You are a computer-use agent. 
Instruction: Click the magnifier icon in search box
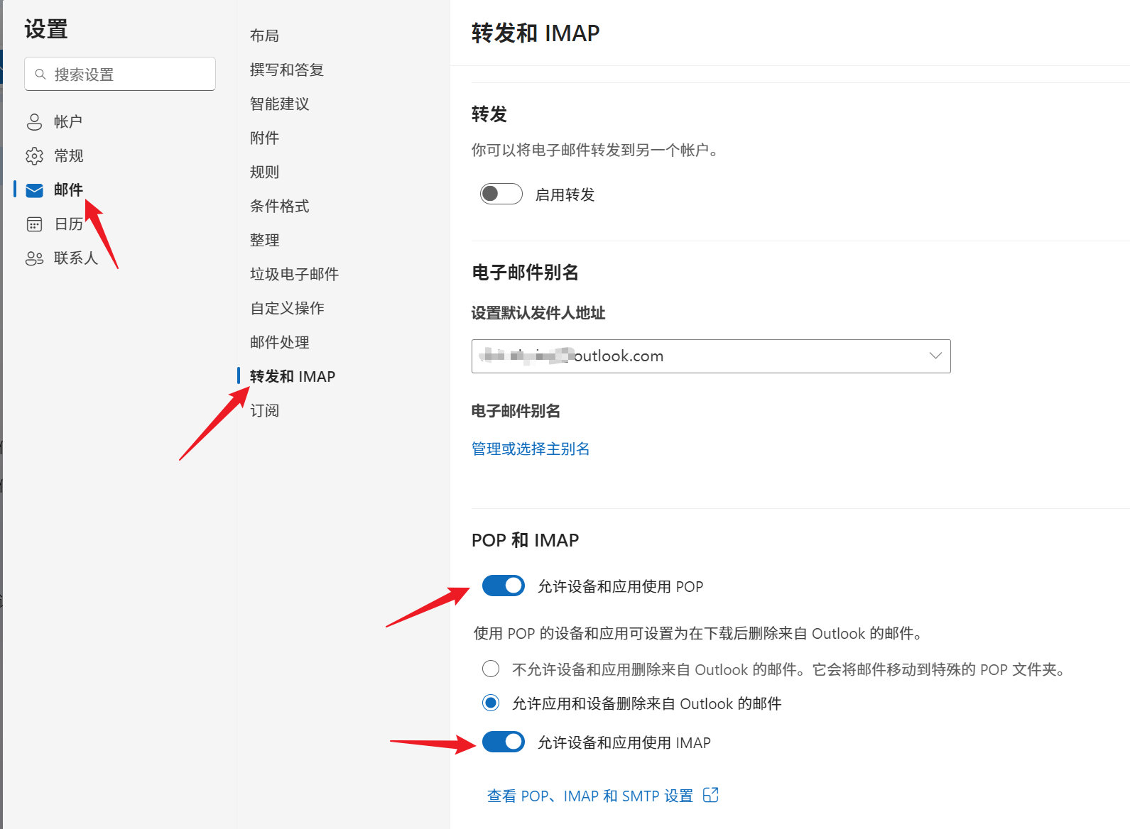tap(40, 75)
